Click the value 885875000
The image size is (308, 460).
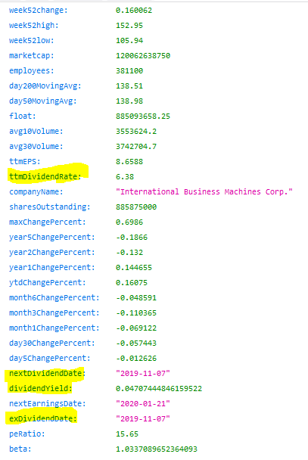pos(136,207)
